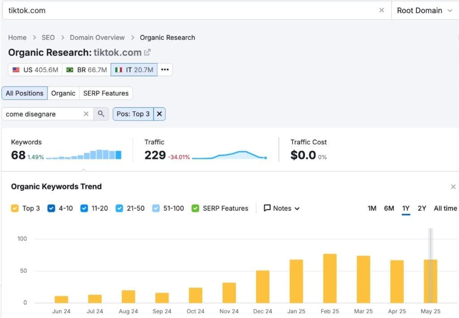
Task: Open Domain Overview breadcrumb link
Action: click(97, 38)
